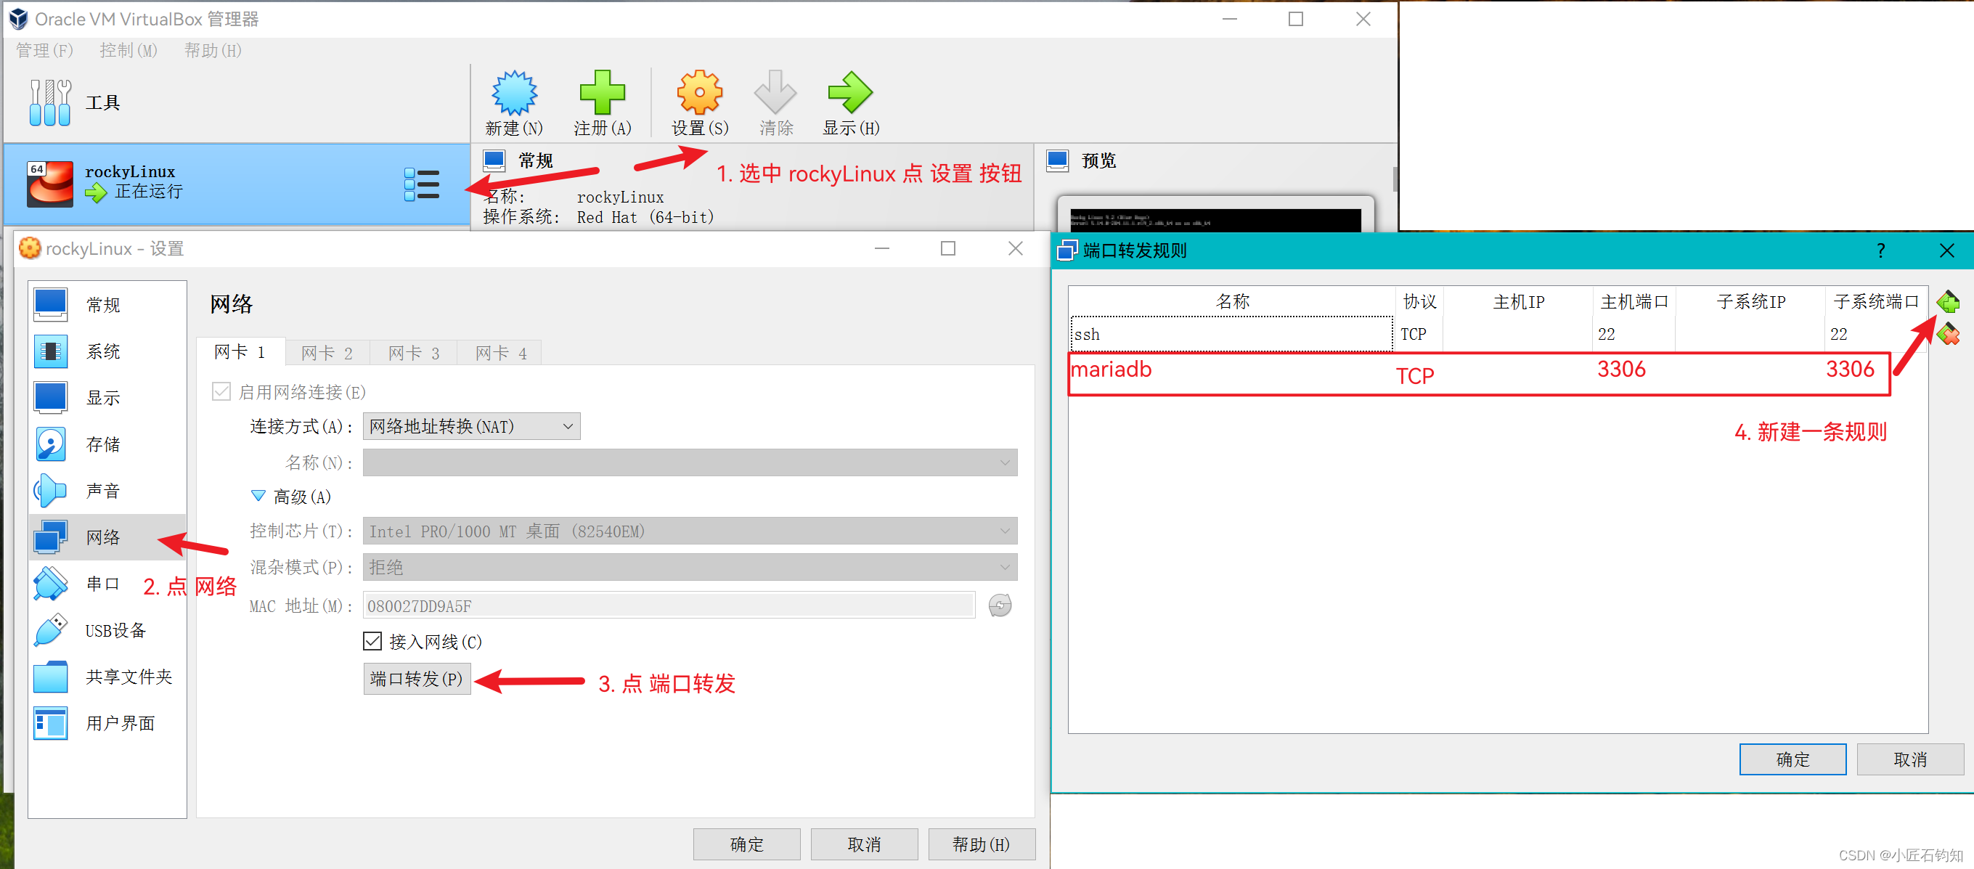Screen dimensions: 1974x869
Task: Click the Register (注册) green plus icon
Action: 603,93
